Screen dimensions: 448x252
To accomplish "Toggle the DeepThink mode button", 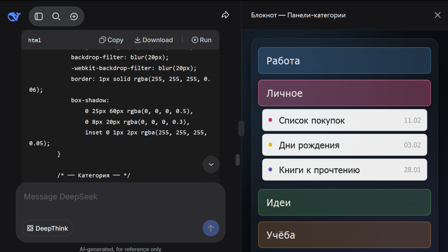I will pos(47,228).
